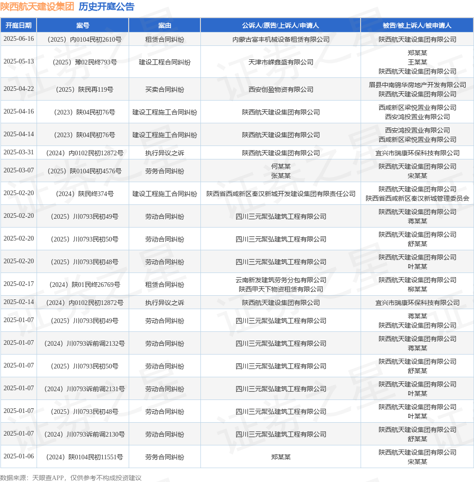Click 眉县中南锦华房地产开发有限公司 text

pyautogui.click(x=418, y=85)
